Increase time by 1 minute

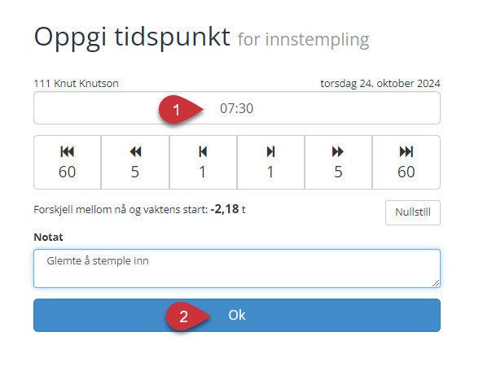[x=270, y=162]
